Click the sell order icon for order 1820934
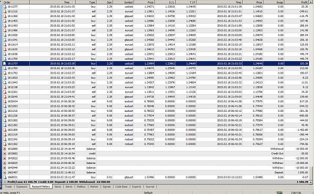Image resolution: width=314 pixels, height=194 pixels. click(5, 101)
